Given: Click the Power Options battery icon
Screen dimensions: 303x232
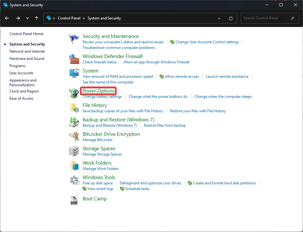Looking at the screenshot, I should (74, 93).
